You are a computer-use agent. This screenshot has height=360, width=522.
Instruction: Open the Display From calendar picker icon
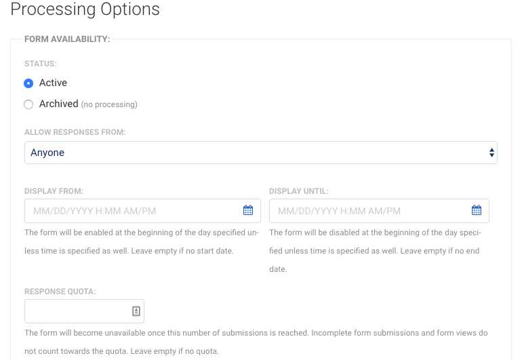tap(248, 210)
